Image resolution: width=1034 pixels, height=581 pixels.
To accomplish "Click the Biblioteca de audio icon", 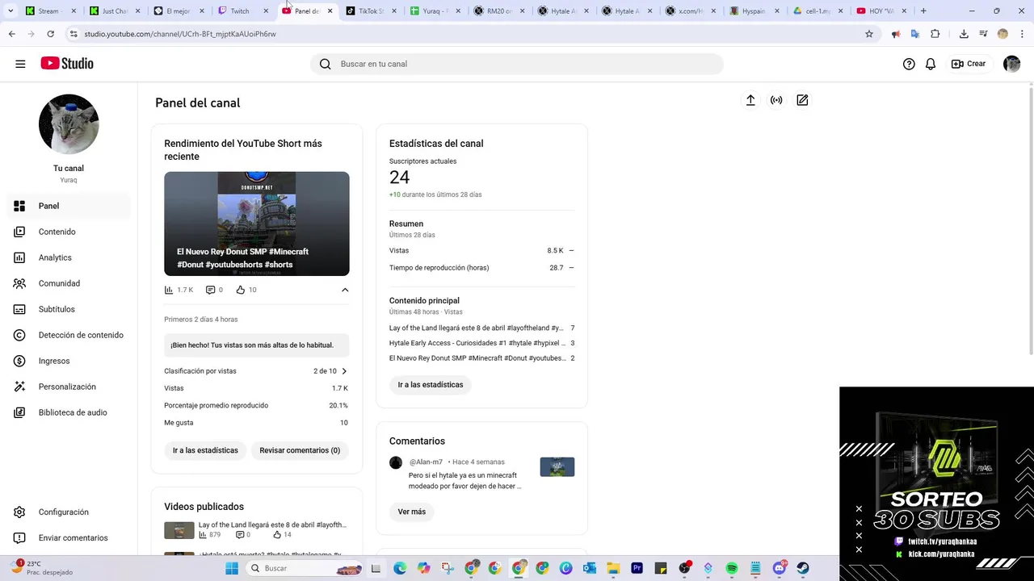I will (20, 412).
